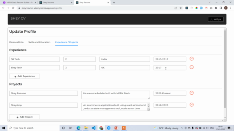Close the MERN Stack Resume Builder tab
Image resolution: width=234 pixels, height=131 pixels.
[x=35, y=3]
